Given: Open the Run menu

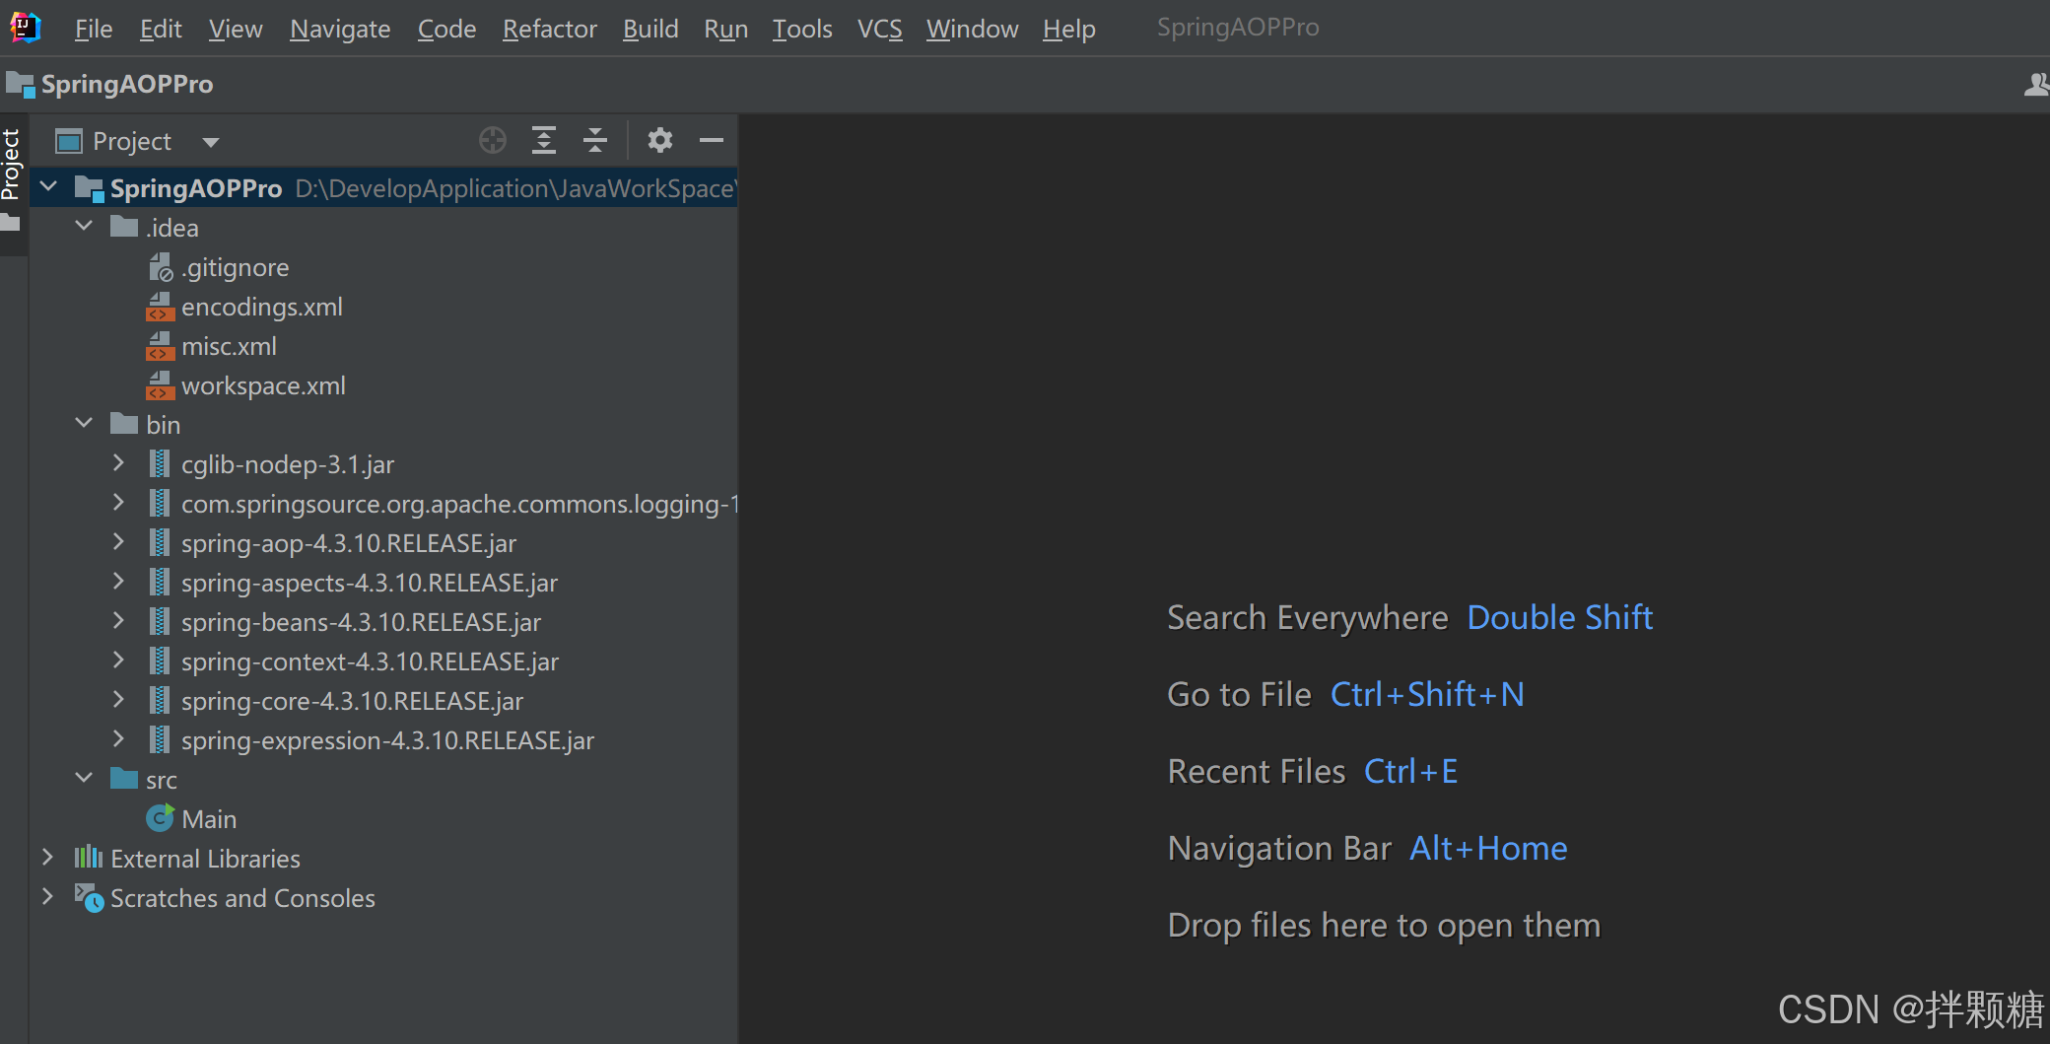Looking at the screenshot, I should coord(726,30).
